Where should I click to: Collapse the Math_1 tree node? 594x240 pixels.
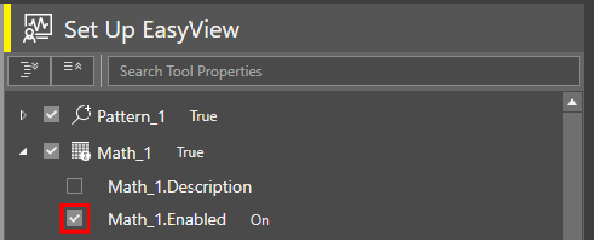coord(22,152)
